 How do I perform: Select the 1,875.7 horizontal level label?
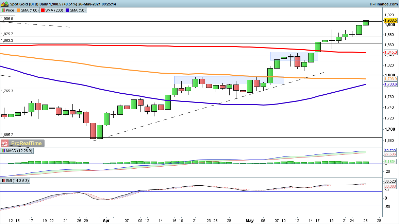click(x=7, y=34)
